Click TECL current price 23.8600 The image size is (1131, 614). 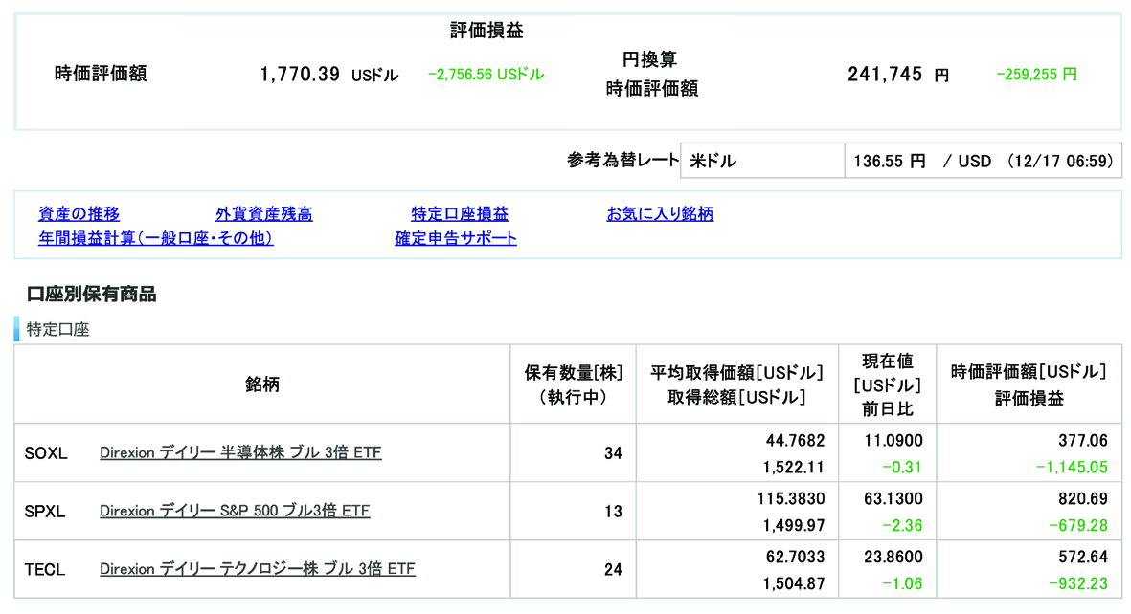coord(893,557)
